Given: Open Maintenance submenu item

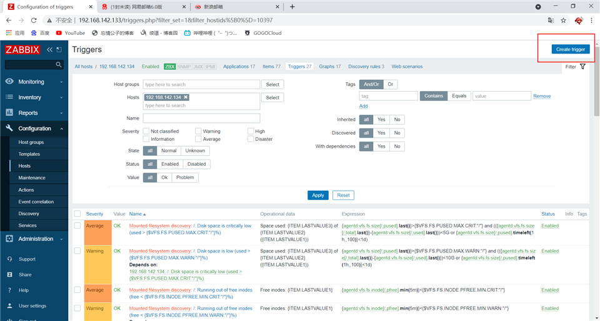Looking at the screenshot, I should (x=32, y=178).
